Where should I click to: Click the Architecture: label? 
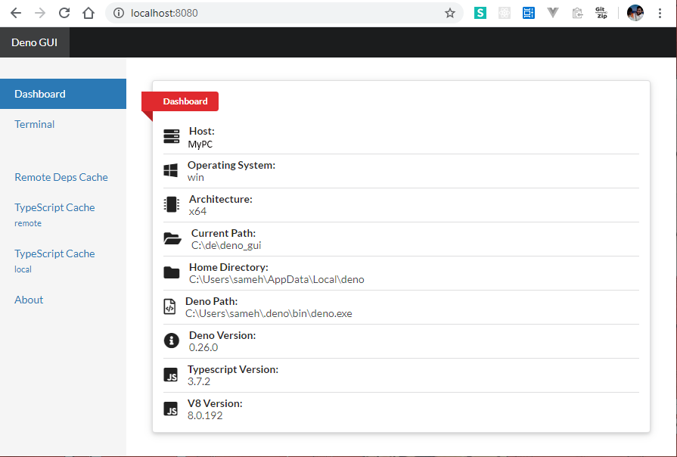coord(221,199)
